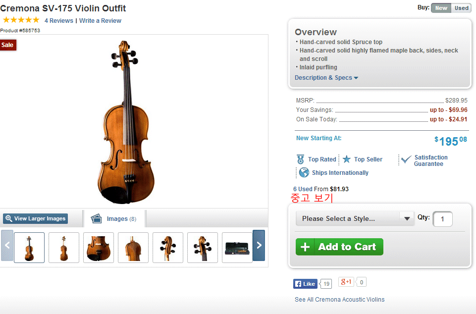Click Write a Review link

[100, 21]
